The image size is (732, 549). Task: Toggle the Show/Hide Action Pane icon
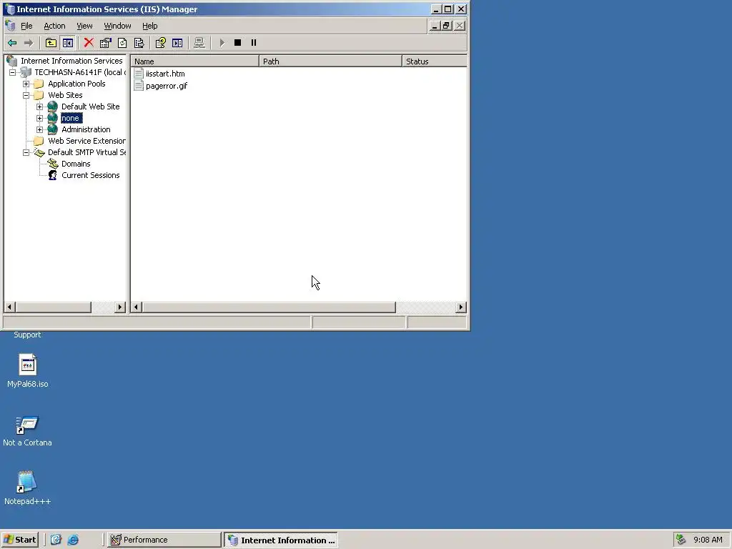point(177,43)
